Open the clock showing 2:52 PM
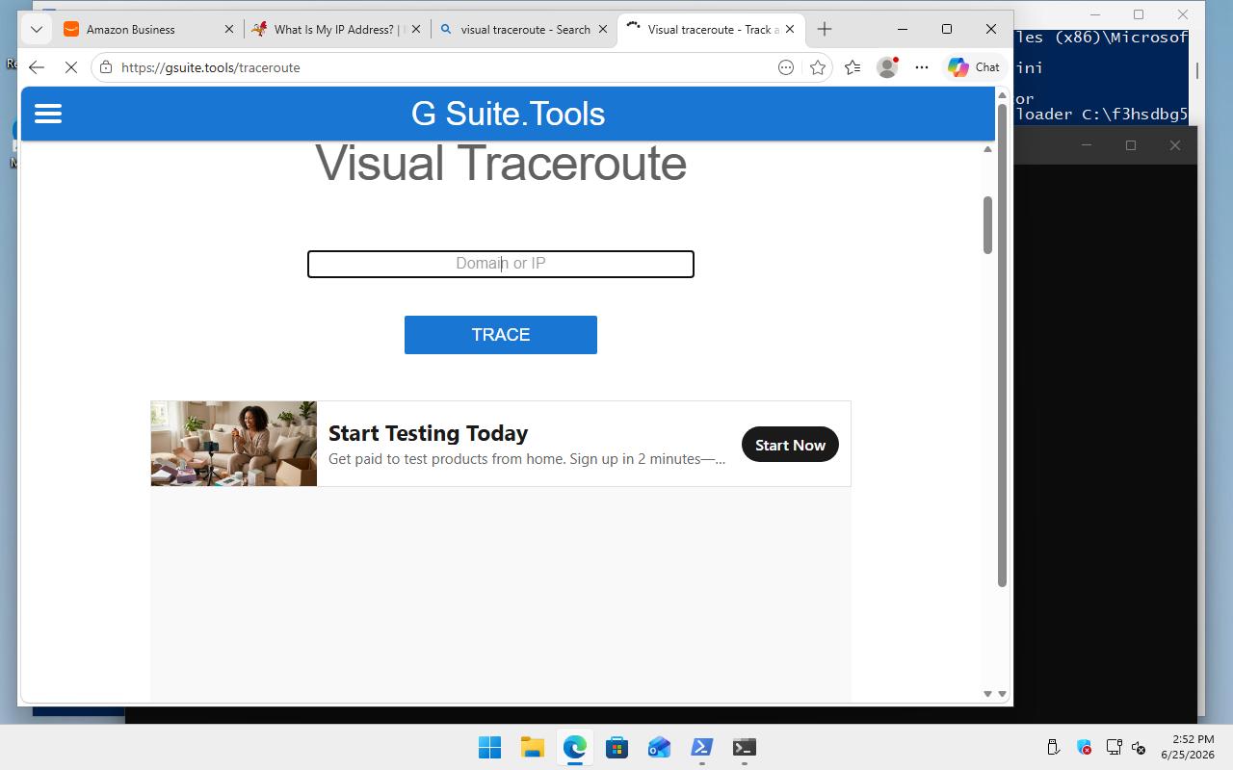This screenshot has height=770, width=1233. click(x=1187, y=747)
